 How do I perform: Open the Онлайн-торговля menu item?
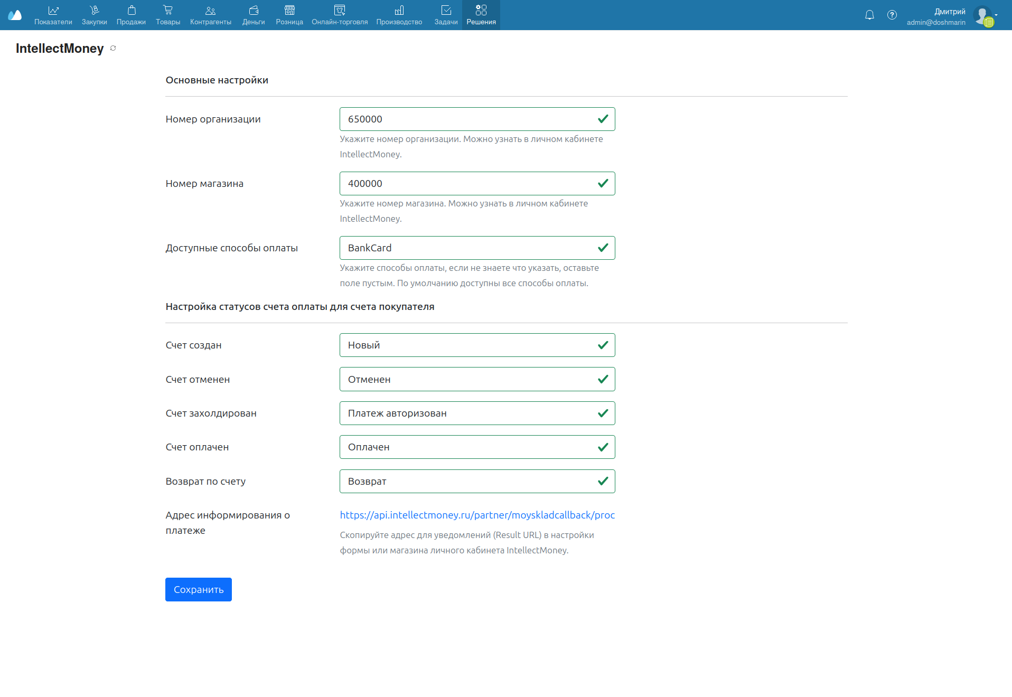point(340,15)
